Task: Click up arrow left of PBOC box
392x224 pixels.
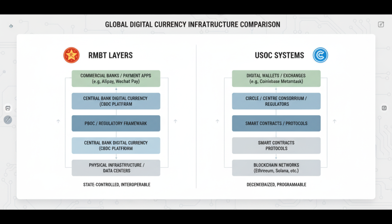Action: point(58,121)
